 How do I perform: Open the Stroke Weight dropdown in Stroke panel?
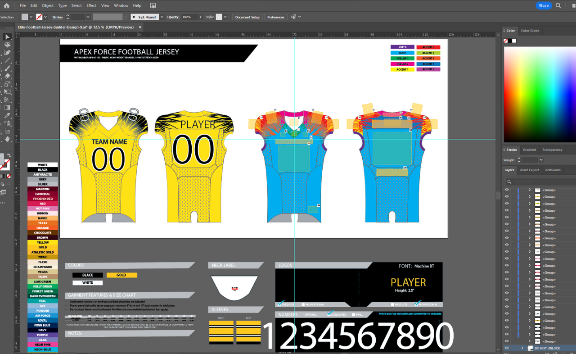(x=541, y=160)
